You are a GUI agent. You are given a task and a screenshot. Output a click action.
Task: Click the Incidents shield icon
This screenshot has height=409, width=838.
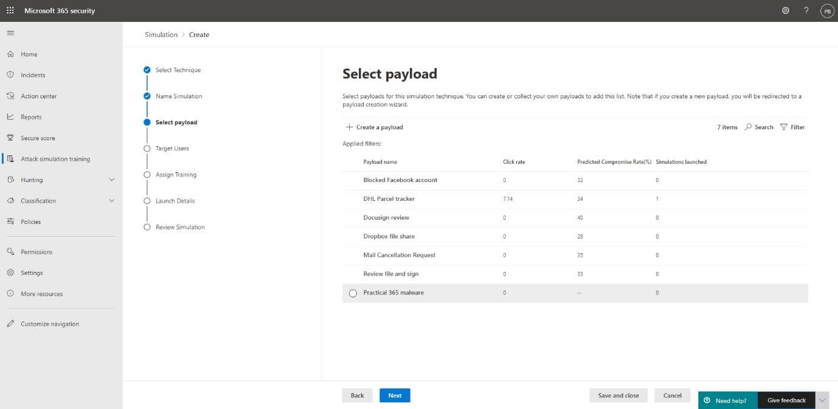pos(10,75)
